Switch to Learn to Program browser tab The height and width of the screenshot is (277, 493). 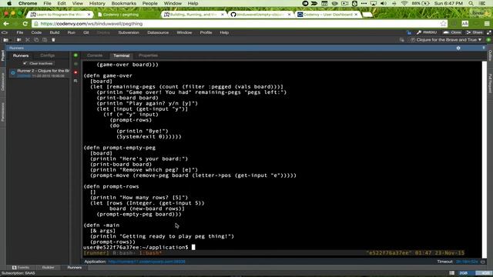[60, 15]
